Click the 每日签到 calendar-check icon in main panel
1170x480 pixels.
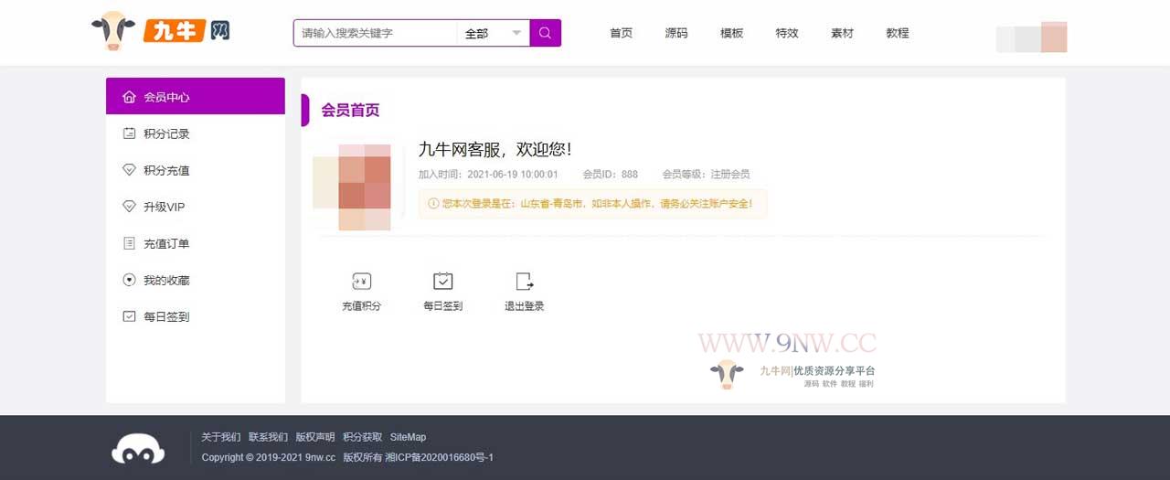[443, 281]
